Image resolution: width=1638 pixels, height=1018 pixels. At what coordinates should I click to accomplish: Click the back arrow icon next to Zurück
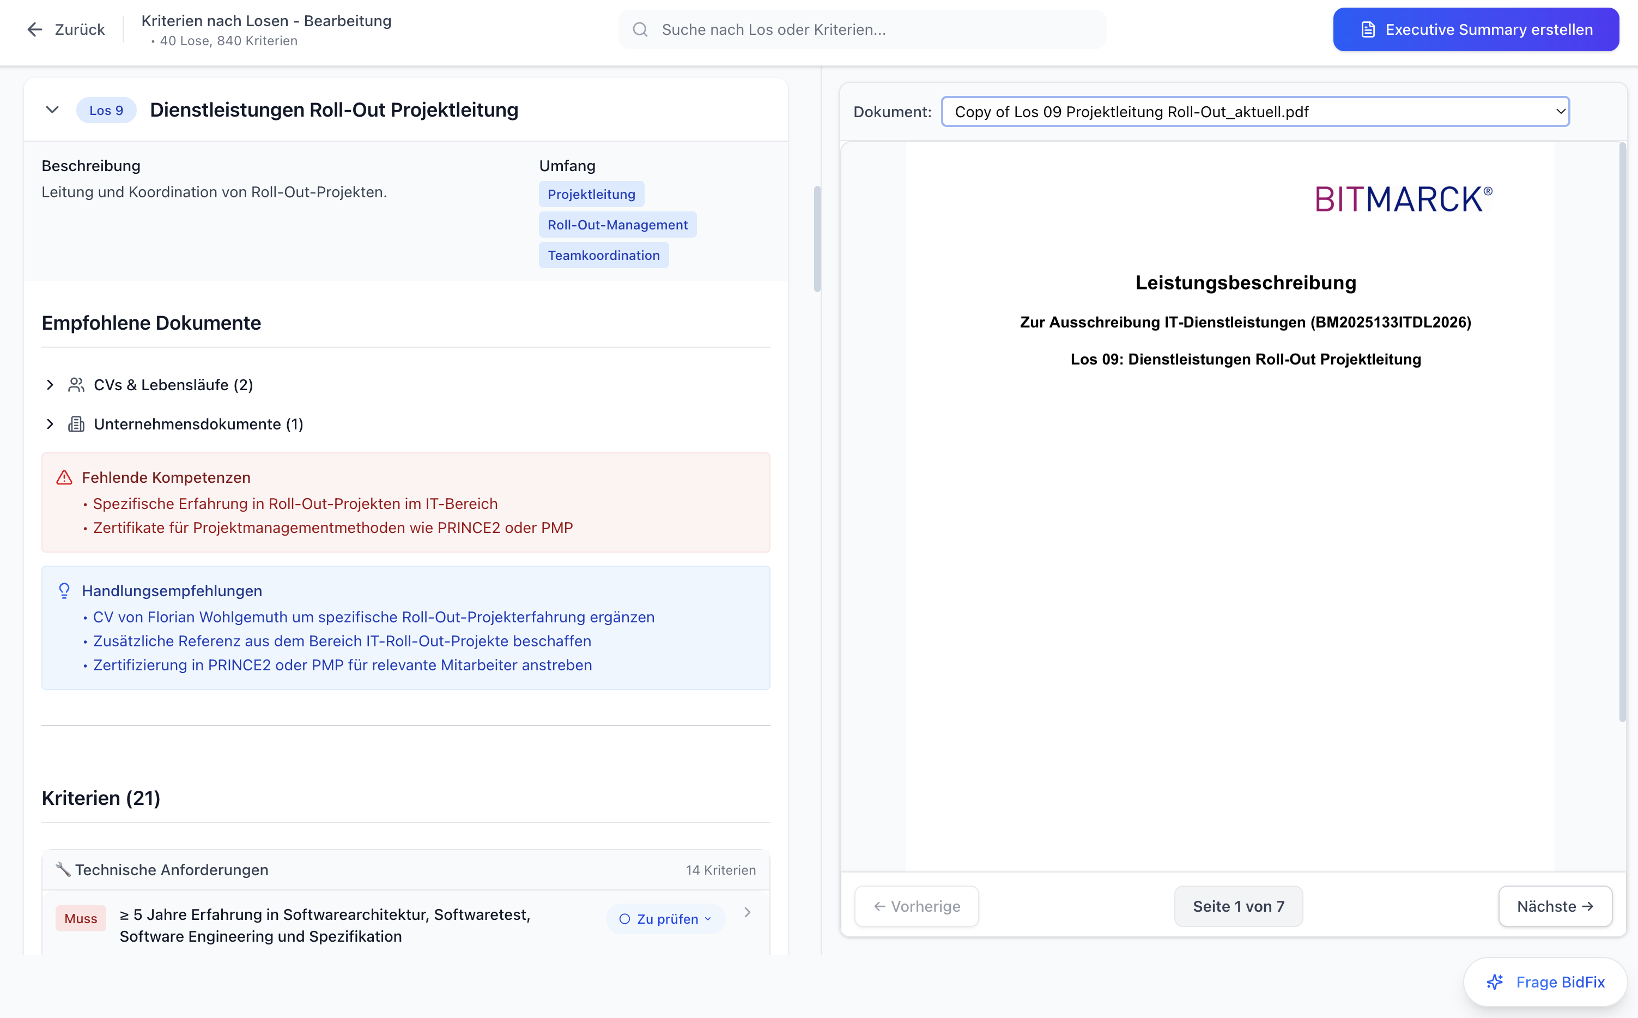coord(34,29)
